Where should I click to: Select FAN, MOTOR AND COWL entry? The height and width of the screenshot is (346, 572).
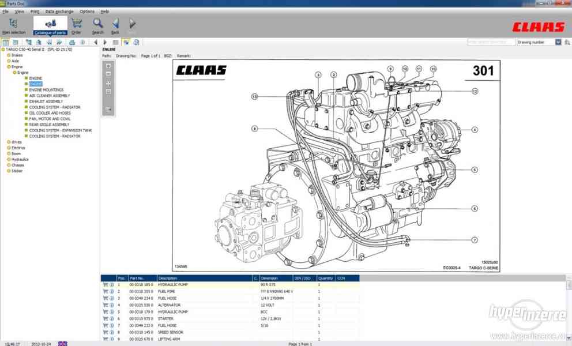[x=50, y=119]
